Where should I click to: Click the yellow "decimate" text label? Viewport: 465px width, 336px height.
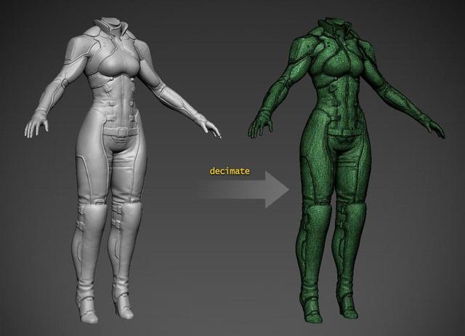click(230, 171)
